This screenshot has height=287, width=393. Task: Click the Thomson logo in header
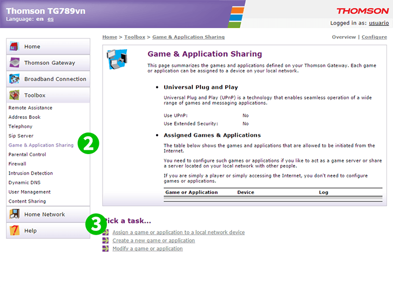click(x=362, y=11)
